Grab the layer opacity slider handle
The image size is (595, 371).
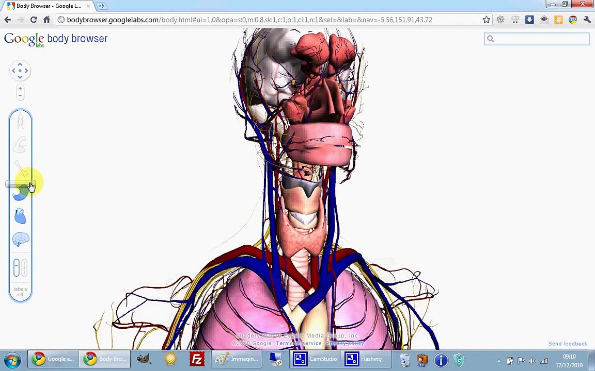point(20,184)
